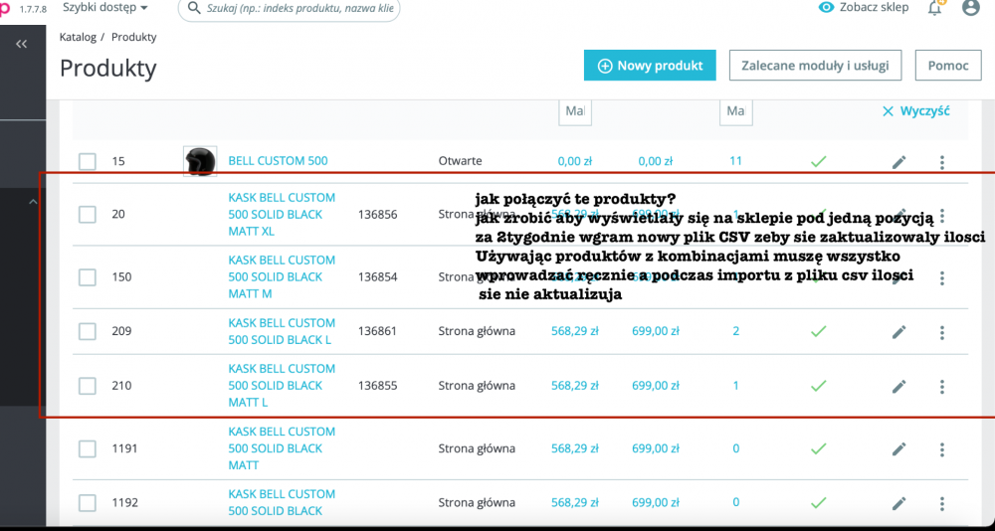Open more actions for product 1191
This screenshot has width=995, height=531.
(941, 449)
